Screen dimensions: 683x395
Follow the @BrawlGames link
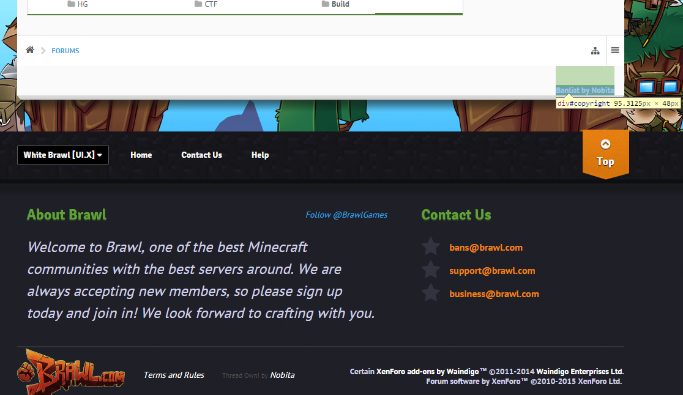[346, 215]
